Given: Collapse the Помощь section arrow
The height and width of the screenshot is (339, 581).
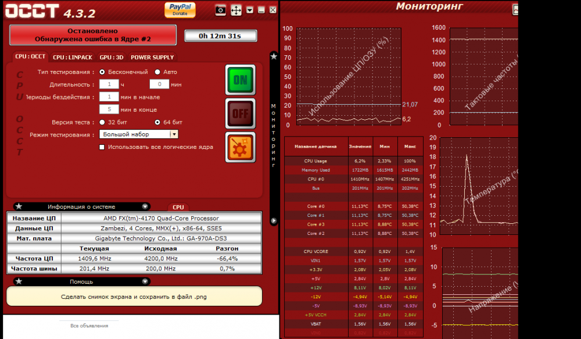Looking at the screenshot, I should point(145,281).
